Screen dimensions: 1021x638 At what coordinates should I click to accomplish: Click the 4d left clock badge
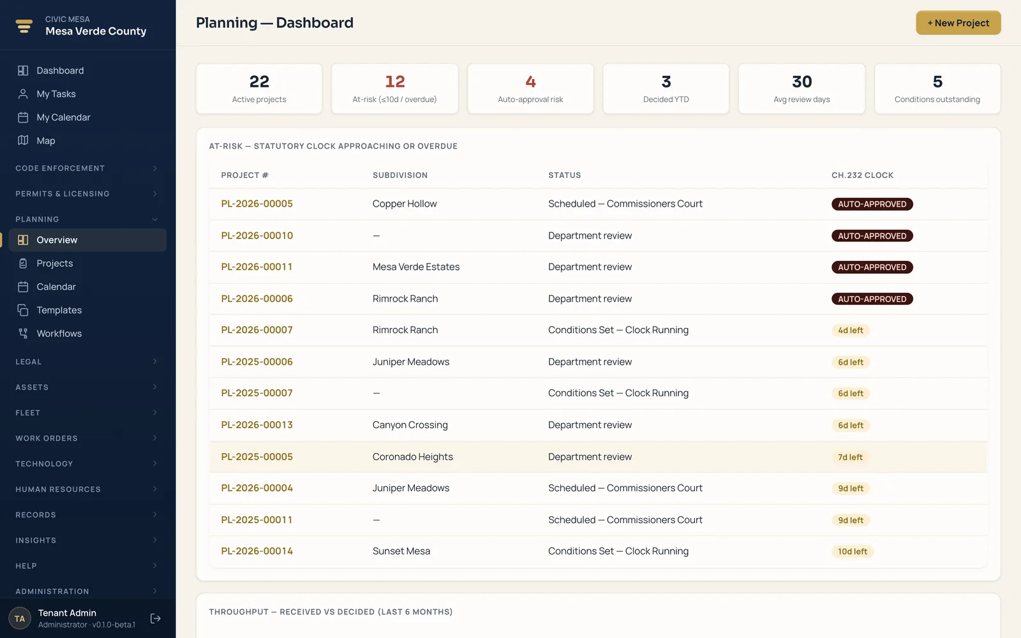point(851,330)
